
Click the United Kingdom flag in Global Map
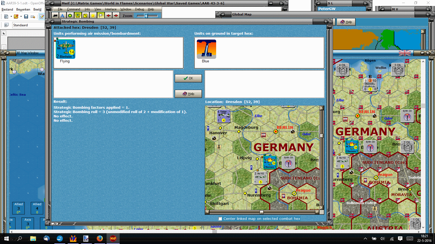pyautogui.click(x=405, y=53)
